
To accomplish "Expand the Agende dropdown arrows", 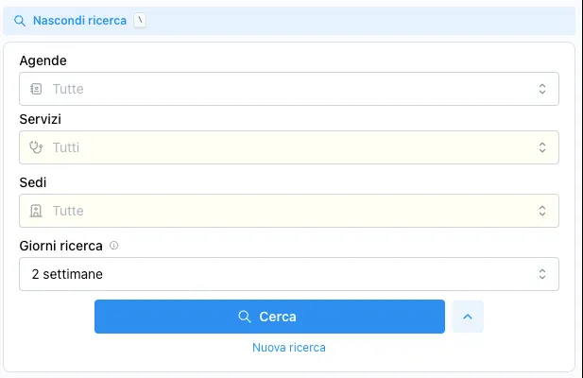I will 542,89.
